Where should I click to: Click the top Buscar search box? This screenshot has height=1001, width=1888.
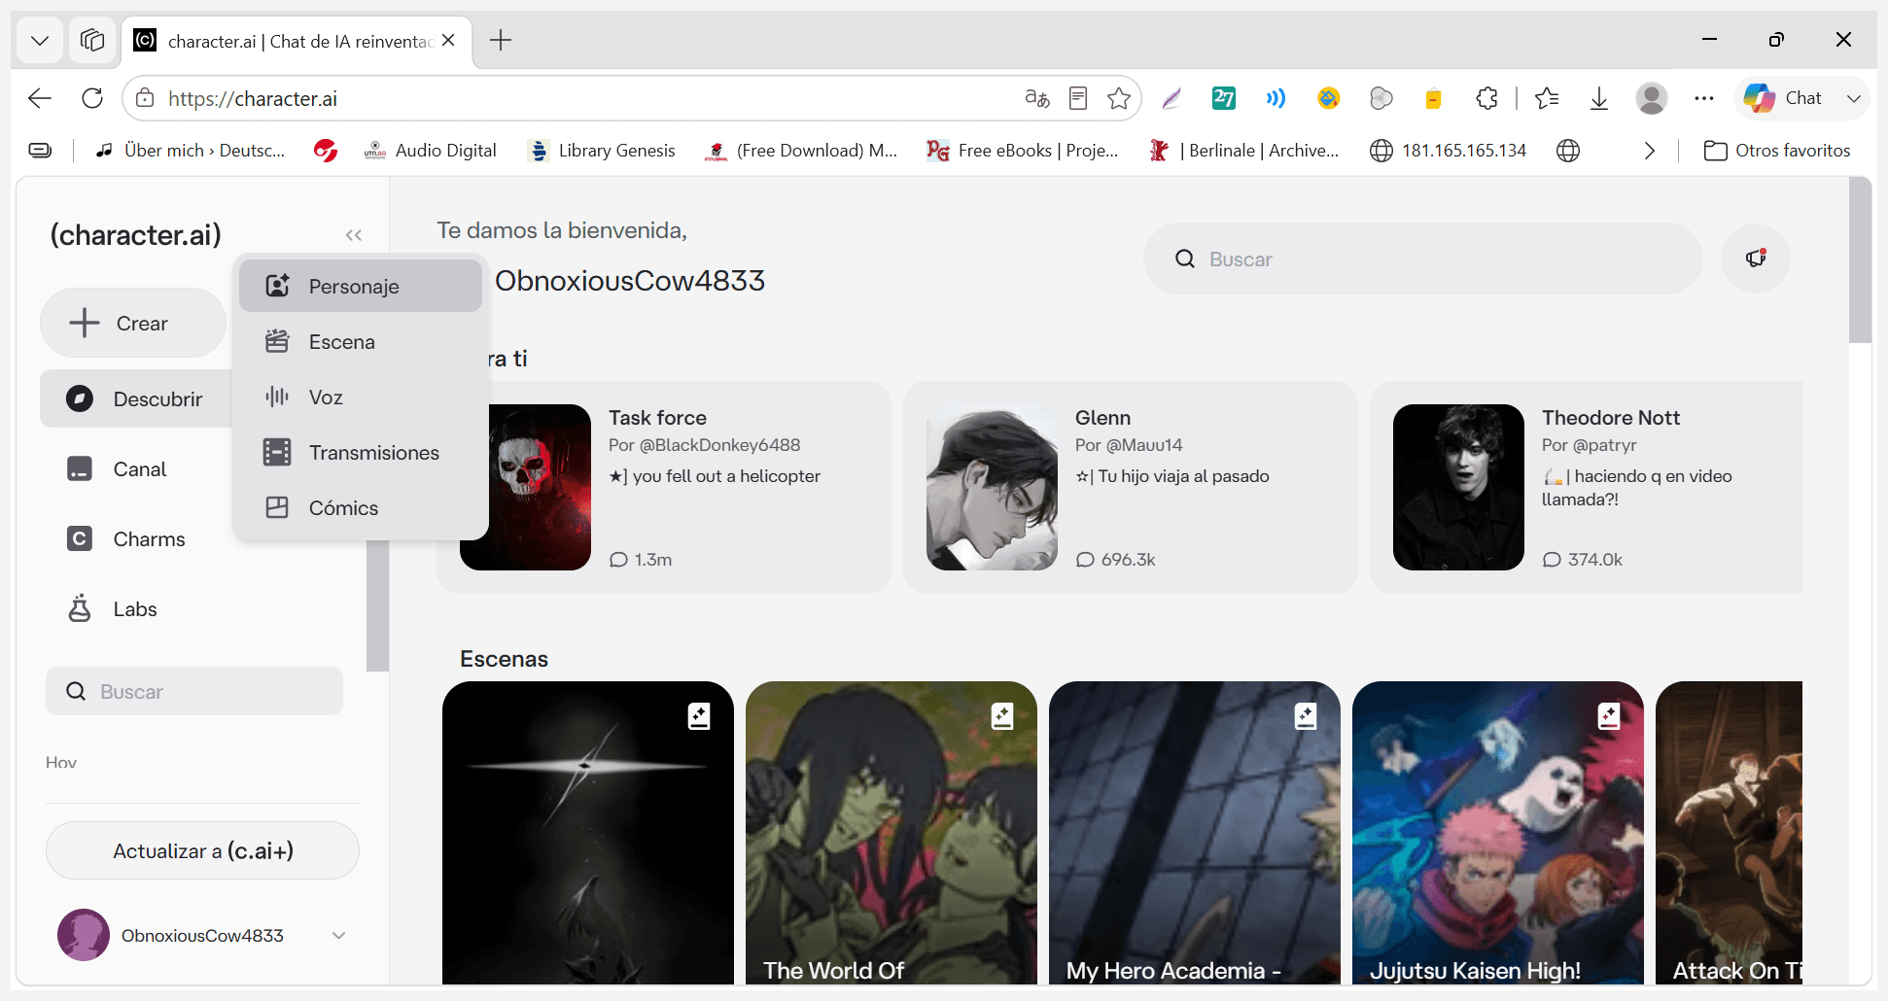(1423, 259)
